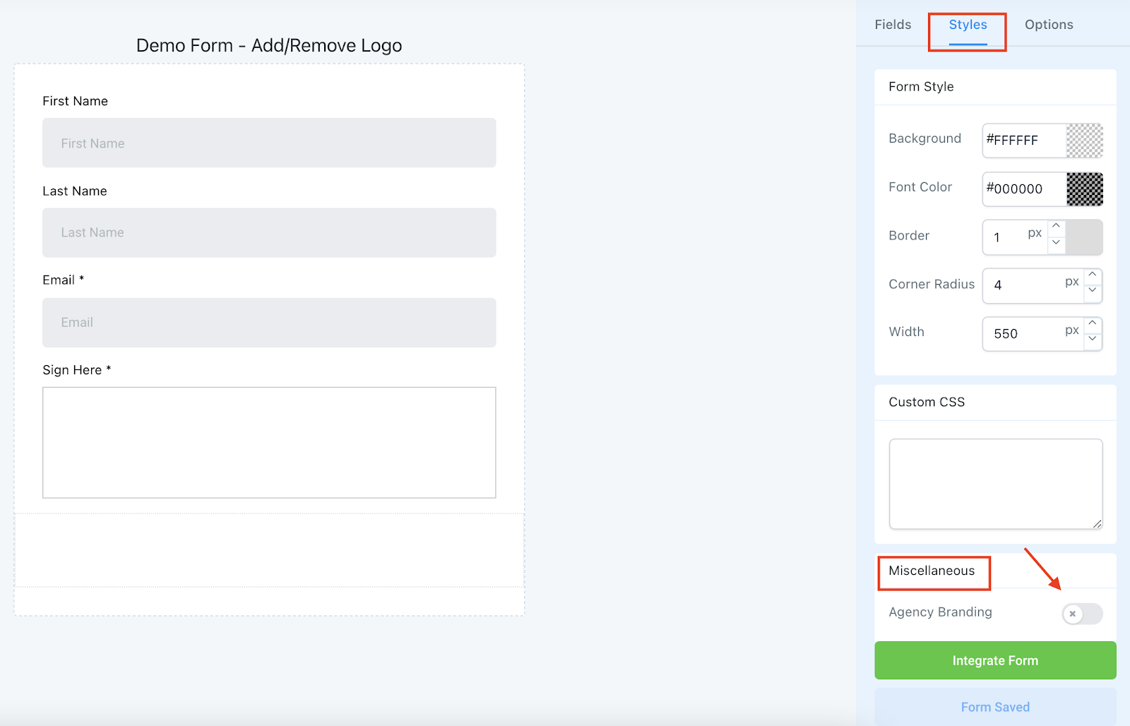Increase Border width with up arrow
Screen dimensions: 1130x726
click(x=1056, y=226)
